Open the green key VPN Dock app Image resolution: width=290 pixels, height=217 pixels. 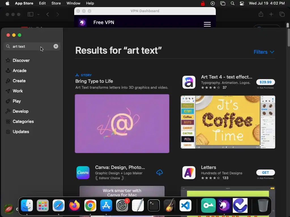coord(208,205)
